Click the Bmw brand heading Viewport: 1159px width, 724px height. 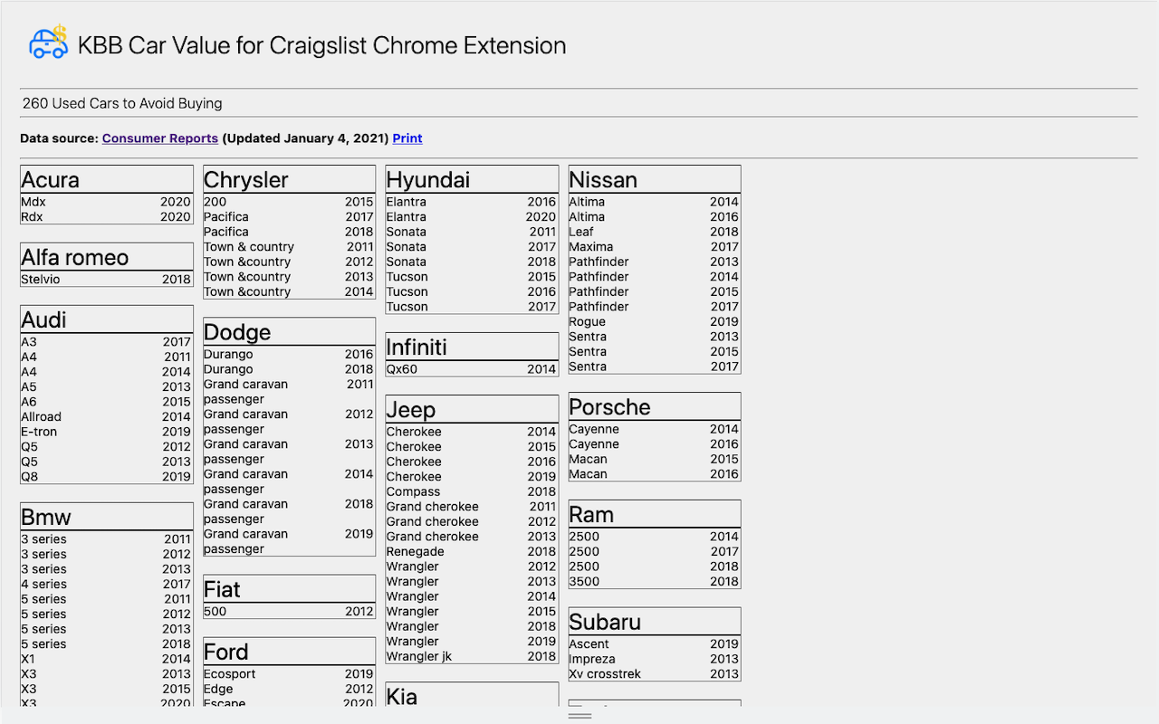(107, 517)
